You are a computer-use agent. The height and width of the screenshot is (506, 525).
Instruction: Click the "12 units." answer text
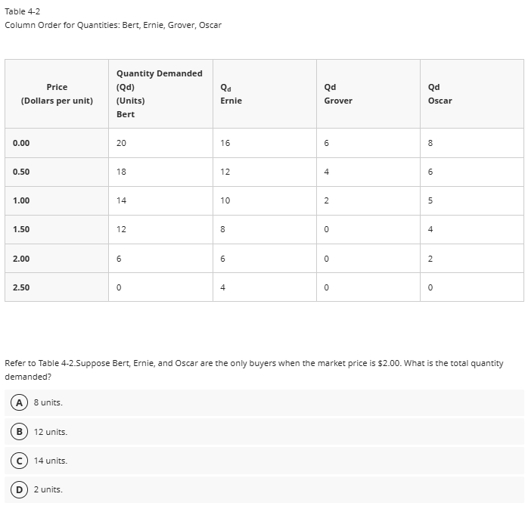point(51,432)
